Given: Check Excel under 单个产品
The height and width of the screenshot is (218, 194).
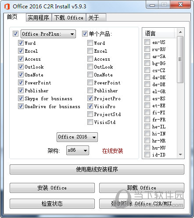Looking at the screenshot, I should (x=90, y=51).
